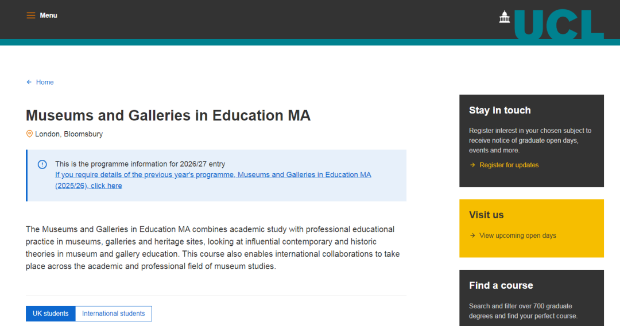Click the Find a course heading
Viewport: 620px width, 326px height.
point(501,285)
